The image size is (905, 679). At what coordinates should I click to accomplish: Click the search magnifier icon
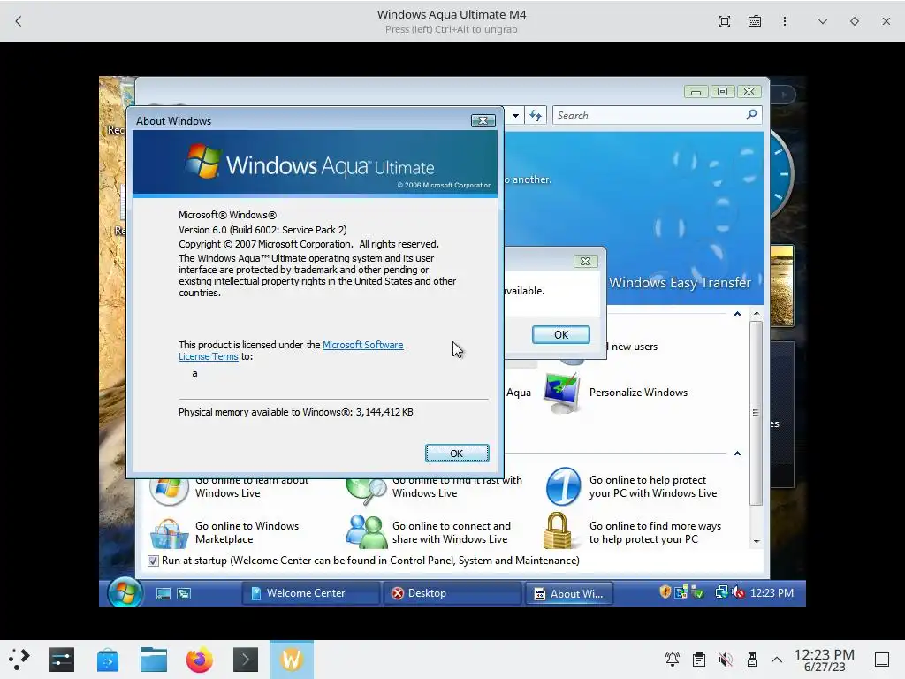coord(751,115)
